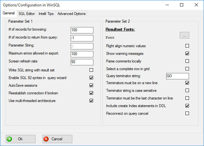The image size is (204, 146).
Task: Enable Reconnect on query cancel
Action: [x=187, y=113]
